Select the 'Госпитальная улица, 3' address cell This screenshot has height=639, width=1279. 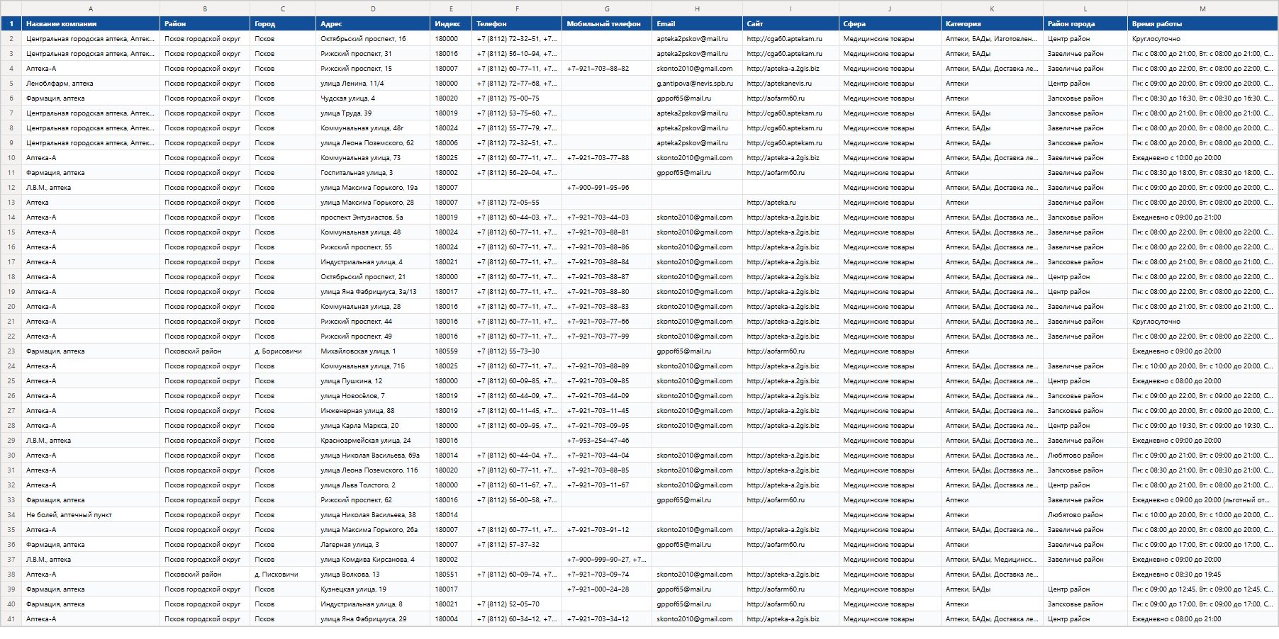click(x=373, y=172)
